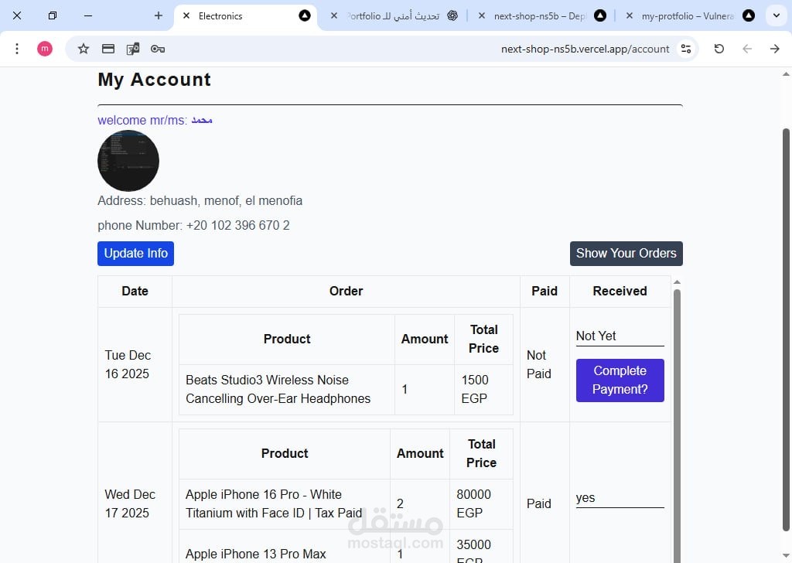Click the Update Info button
The width and height of the screenshot is (792, 563).
[135, 254]
